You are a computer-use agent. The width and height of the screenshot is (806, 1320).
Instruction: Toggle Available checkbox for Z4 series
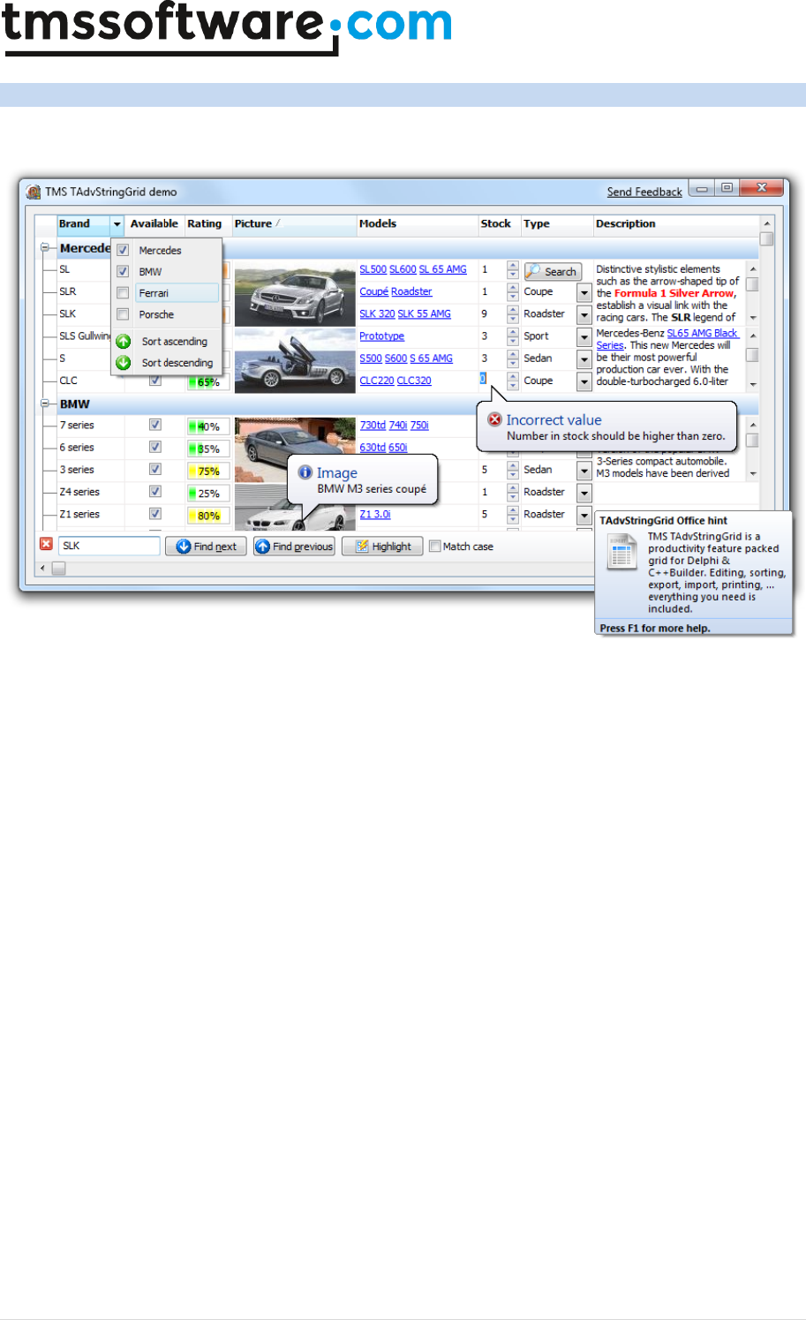155,491
